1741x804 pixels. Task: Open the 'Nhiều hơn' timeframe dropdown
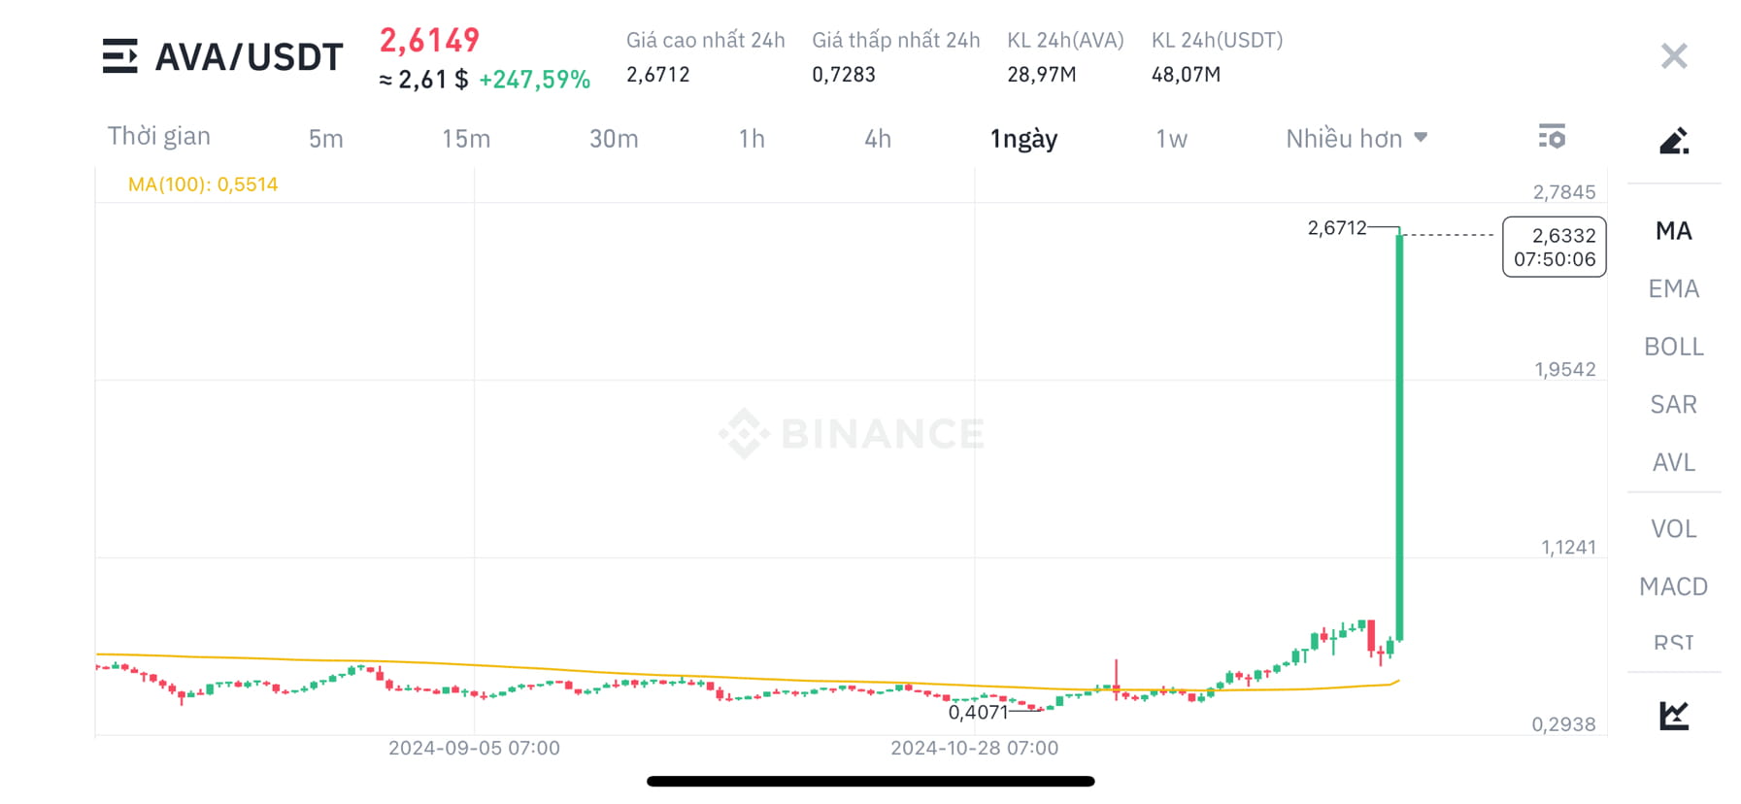(1354, 138)
